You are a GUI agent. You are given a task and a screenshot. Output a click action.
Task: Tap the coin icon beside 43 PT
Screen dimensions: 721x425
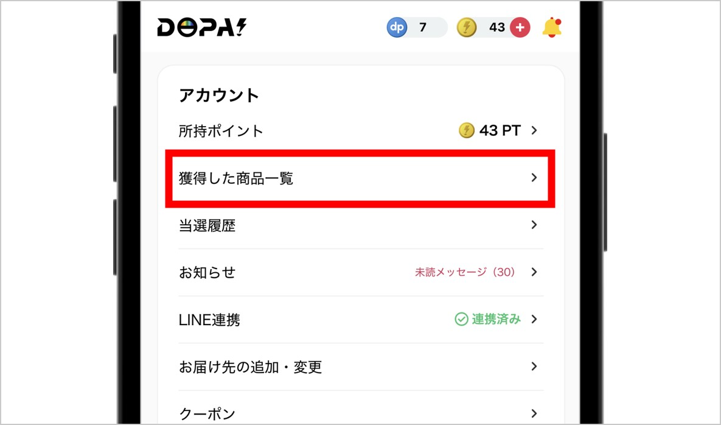click(465, 130)
